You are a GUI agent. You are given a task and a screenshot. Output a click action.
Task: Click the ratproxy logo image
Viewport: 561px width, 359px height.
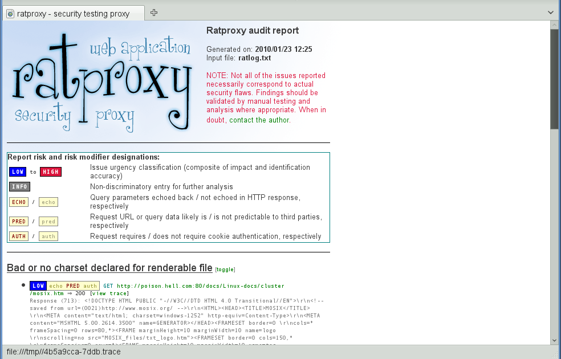click(x=102, y=82)
